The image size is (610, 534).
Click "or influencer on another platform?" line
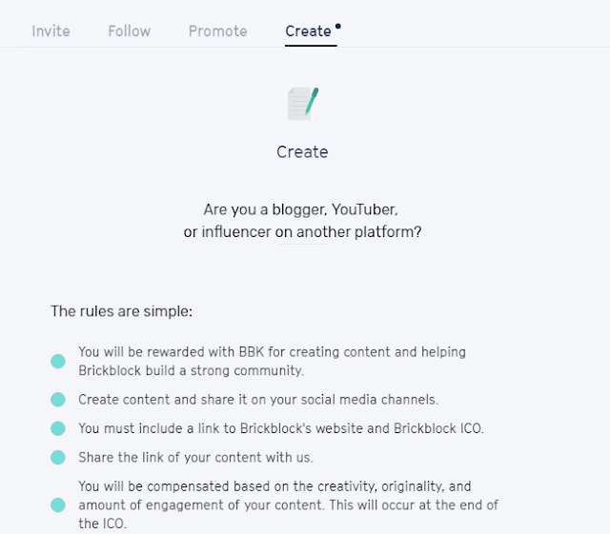point(302,231)
